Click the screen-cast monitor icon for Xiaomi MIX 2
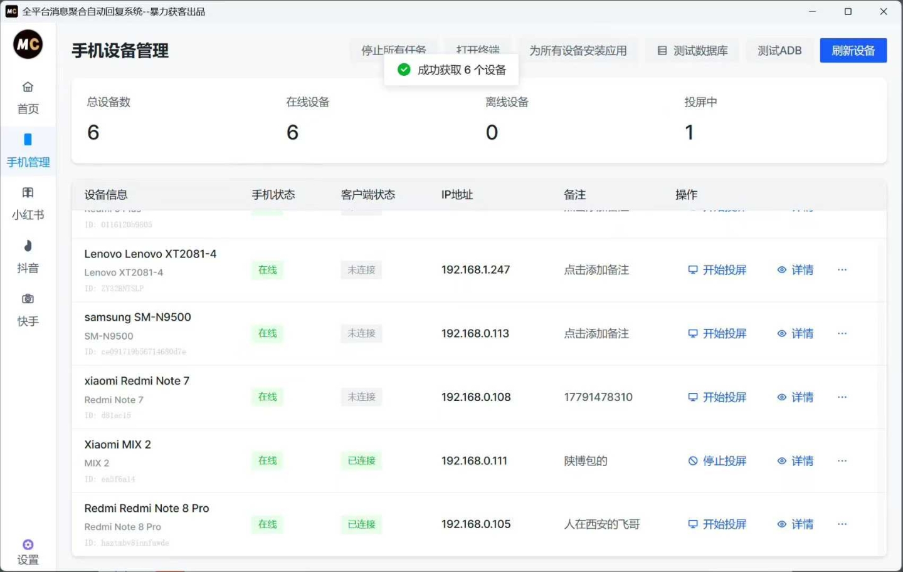 click(x=693, y=460)
